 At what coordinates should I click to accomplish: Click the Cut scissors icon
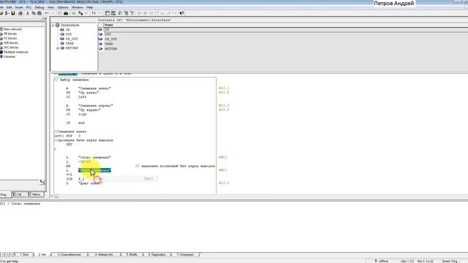pos(28,13)
